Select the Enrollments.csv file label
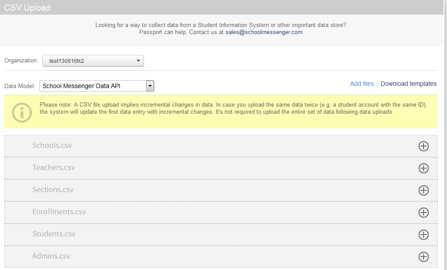This screenshot has height=270, width=447. (59, 212)
